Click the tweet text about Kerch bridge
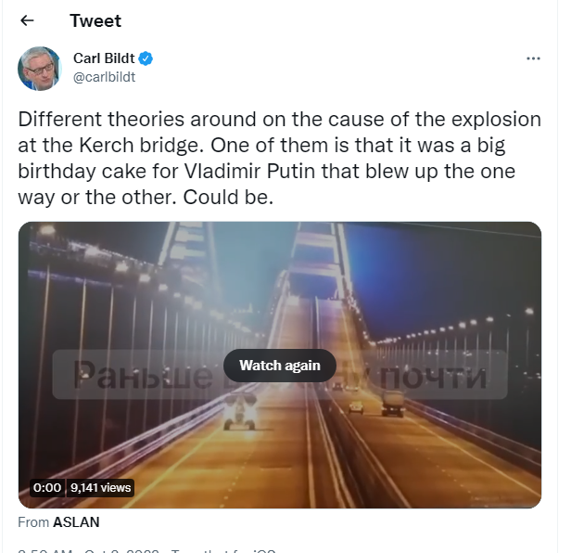584x553 pixels. coord(279,158)
